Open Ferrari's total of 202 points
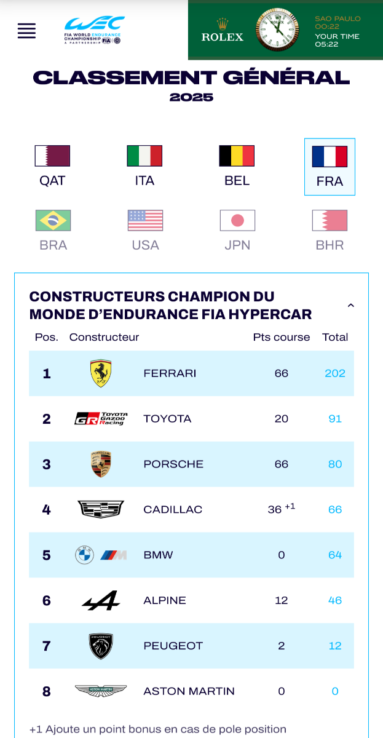This screenshot has height=738, width=383. [335, 373]
